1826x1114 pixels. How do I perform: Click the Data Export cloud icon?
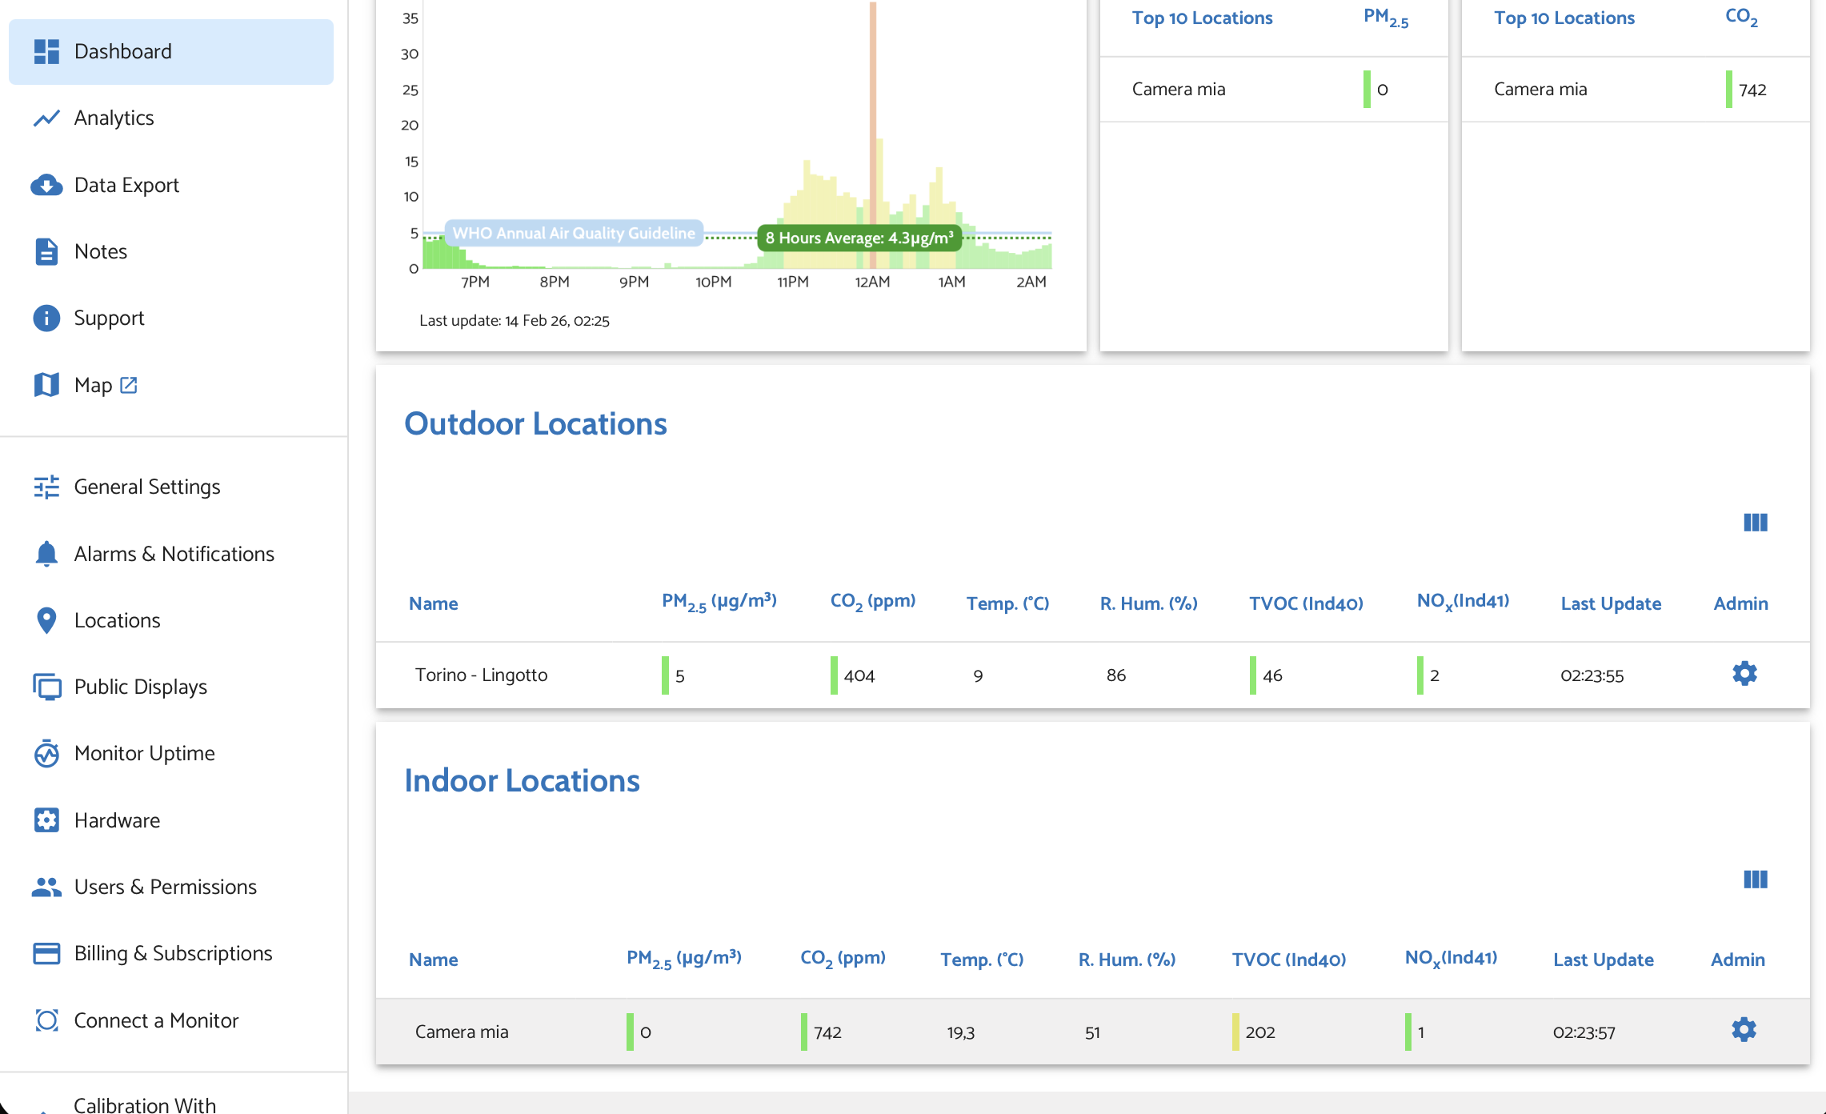pos(46,185)
